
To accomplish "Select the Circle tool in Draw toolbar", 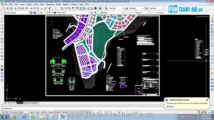I will 2,39.
